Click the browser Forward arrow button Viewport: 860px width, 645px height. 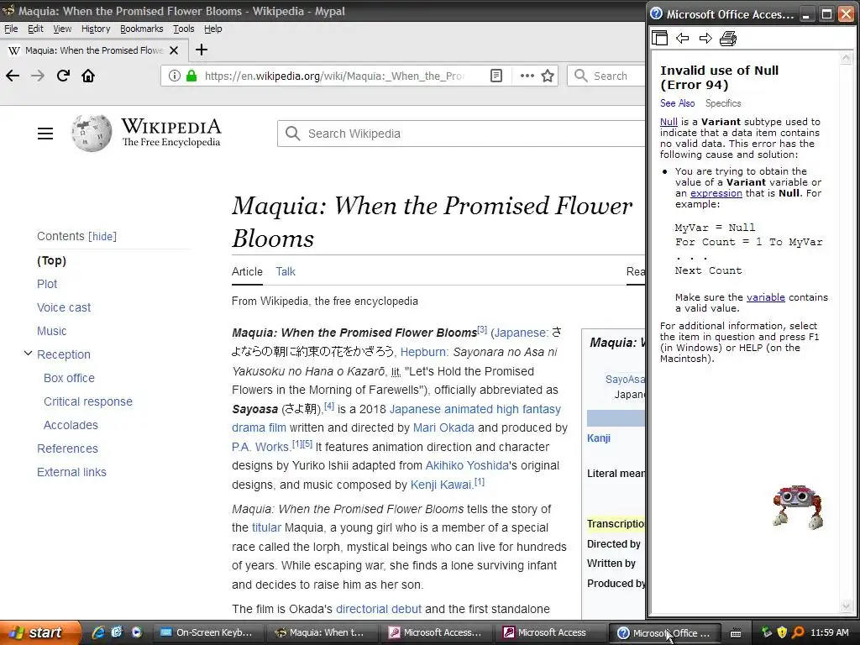(38, 76)
